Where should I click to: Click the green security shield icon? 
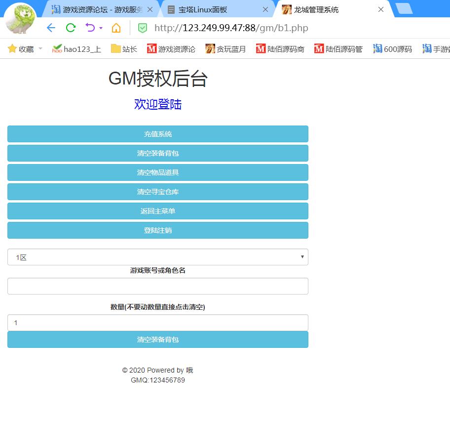point(143,28)
